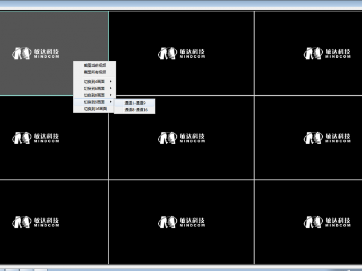The image size is (362, 271).
Task: Click the MINDCOM logo in the center panel
Action: [x=182, y=138]
